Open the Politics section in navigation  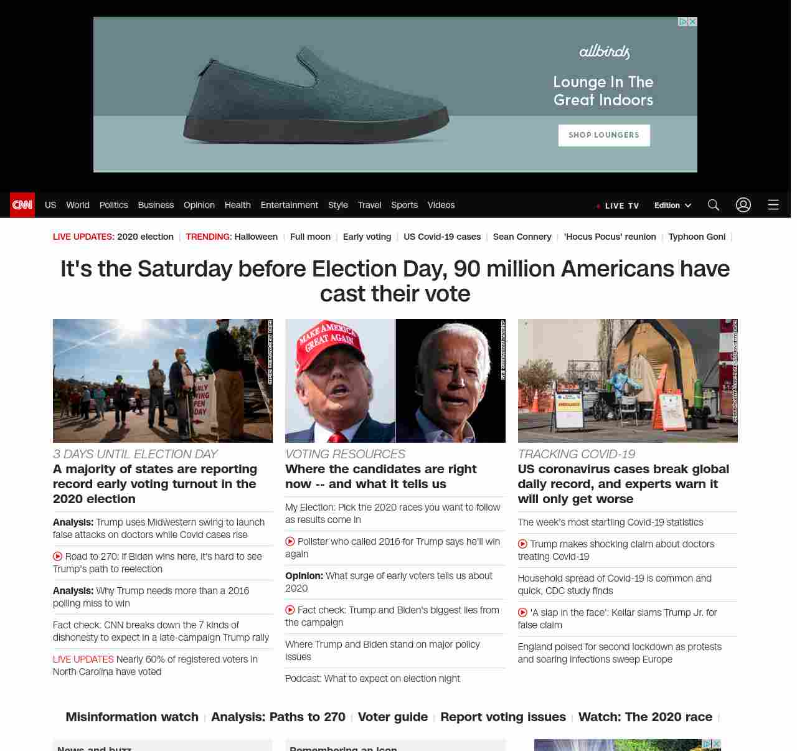pyautogui.click(x=113, y=205)
